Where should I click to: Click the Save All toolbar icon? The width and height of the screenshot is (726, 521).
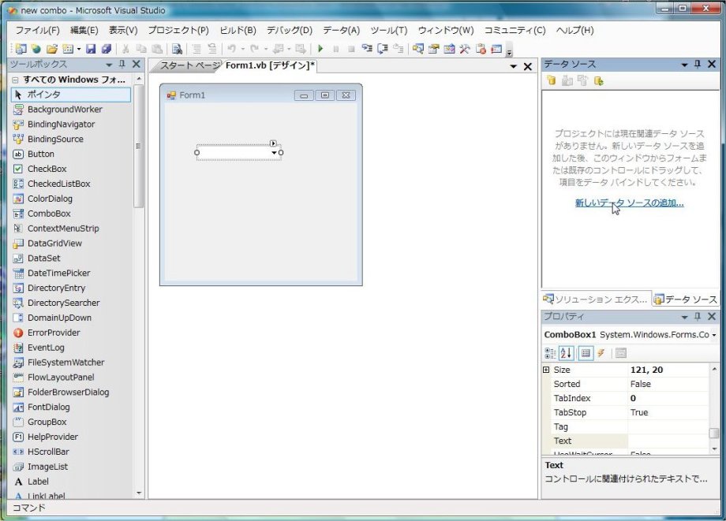pyautogui.click(x=107, y=49)
